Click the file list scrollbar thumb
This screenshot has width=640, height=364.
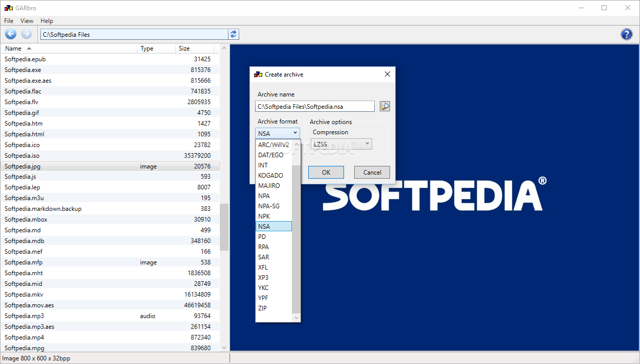224,227
